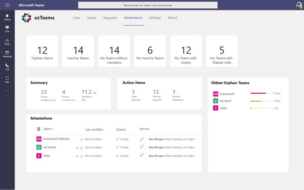The image size is (304, 190).
Task: Open Activity in the left rail
Action: (7, 17)
